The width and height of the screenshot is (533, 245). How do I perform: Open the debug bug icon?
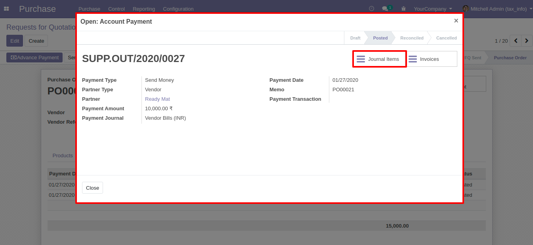tap(403, 9)
